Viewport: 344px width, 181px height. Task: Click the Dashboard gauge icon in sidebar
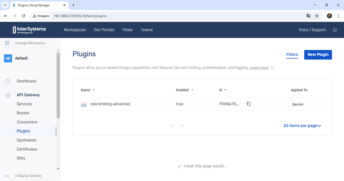click(8, 81)
